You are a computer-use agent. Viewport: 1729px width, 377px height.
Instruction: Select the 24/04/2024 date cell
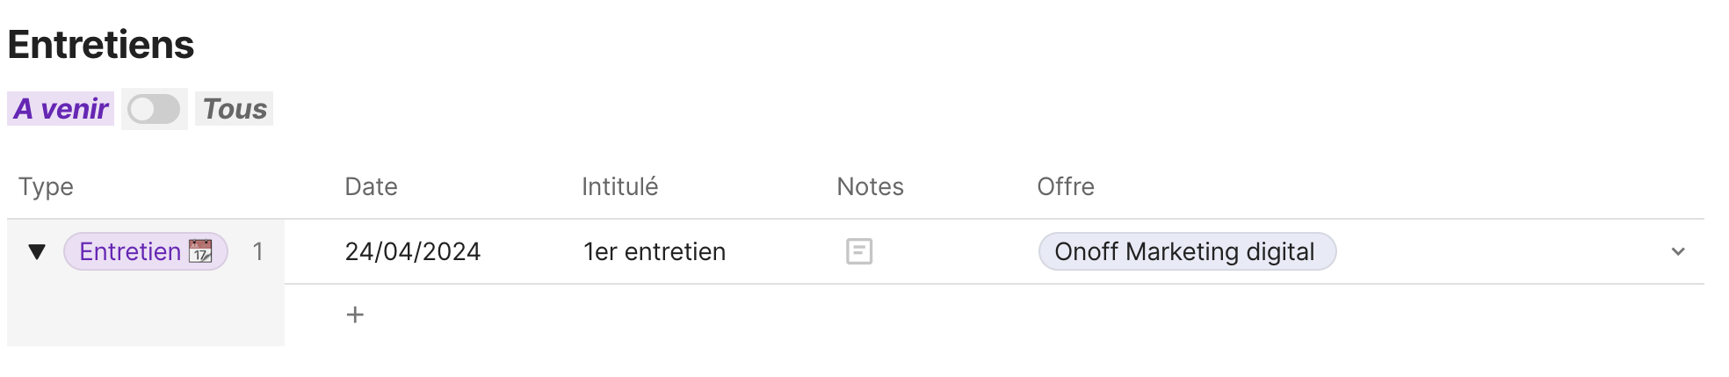point(412,252)
